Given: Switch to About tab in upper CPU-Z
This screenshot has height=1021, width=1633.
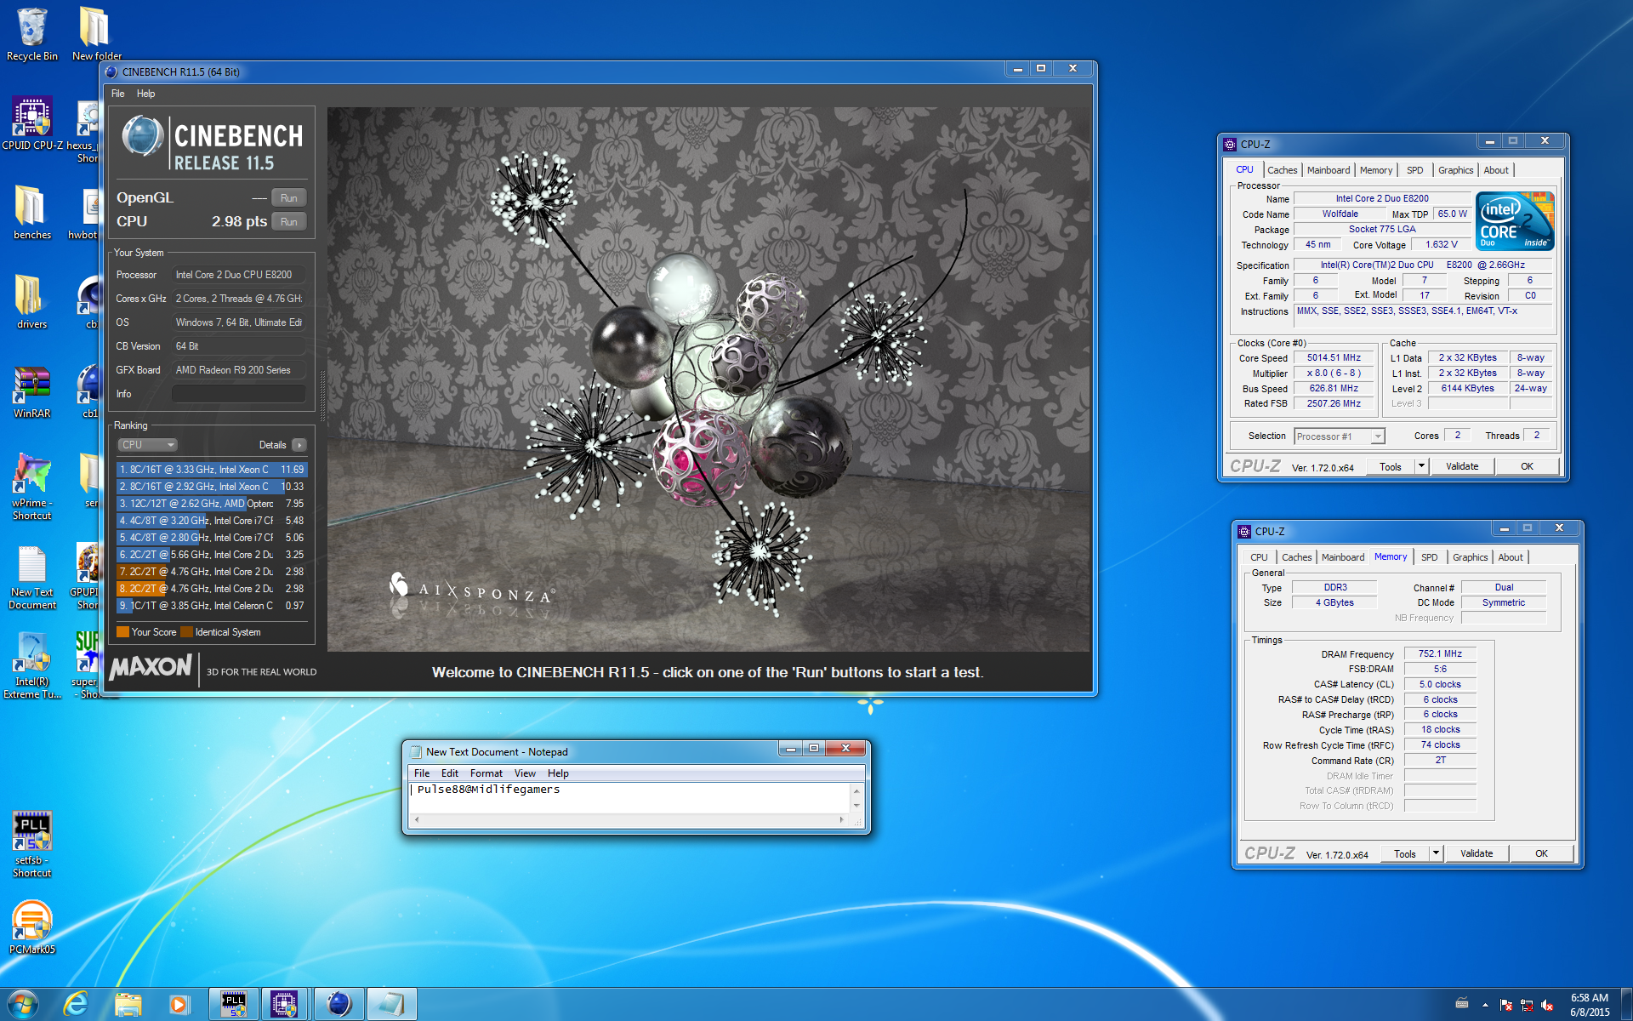Looking at the screenshot, I should coord(1496,170).
